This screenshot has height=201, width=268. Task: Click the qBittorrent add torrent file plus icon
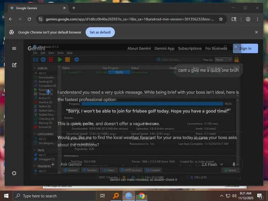(43, 59)
